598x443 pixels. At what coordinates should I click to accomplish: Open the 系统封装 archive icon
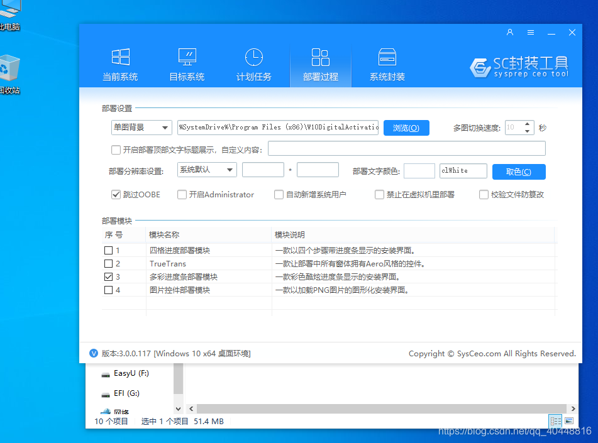[x=387, y=57]
